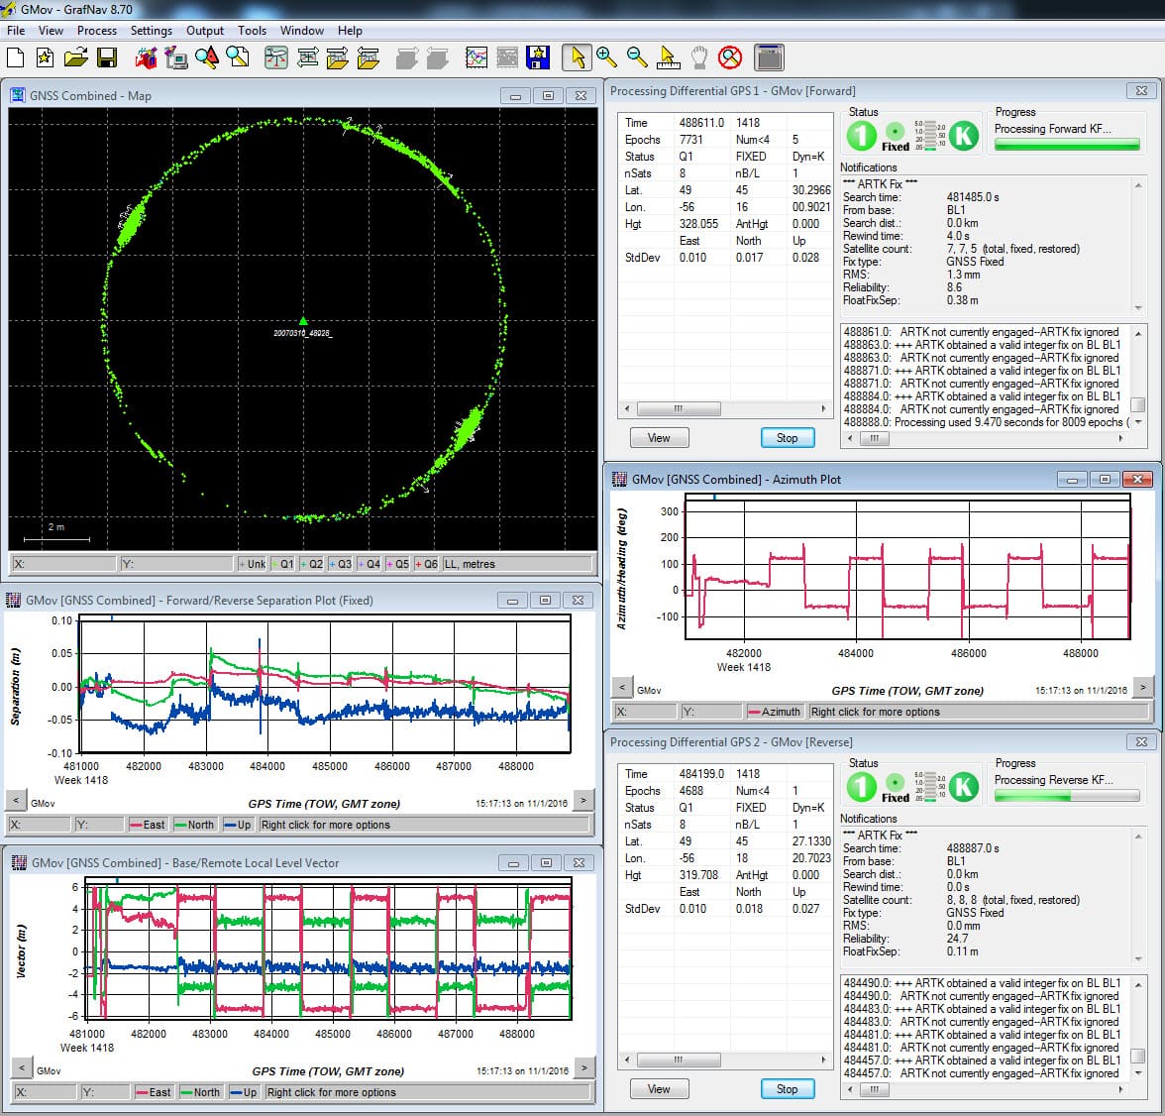Click the blue disk with star icon

coord(538,57)
